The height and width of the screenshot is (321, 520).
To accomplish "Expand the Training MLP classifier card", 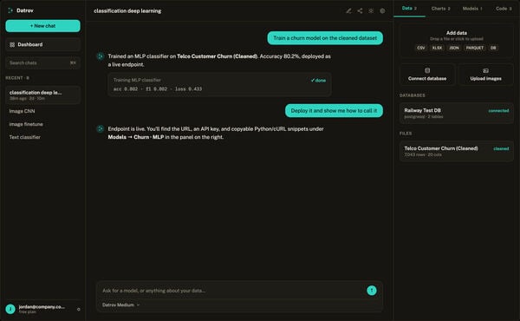I will tap(219, 84).
